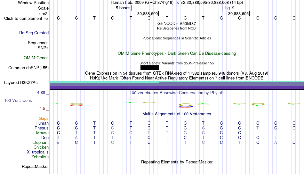Click the 'GENCODE V50lift37' track title

[x=177, y=23]
